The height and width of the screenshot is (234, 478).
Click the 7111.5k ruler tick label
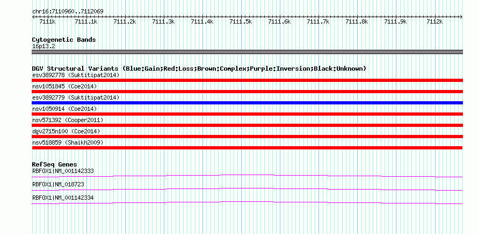tap(241, 21)
